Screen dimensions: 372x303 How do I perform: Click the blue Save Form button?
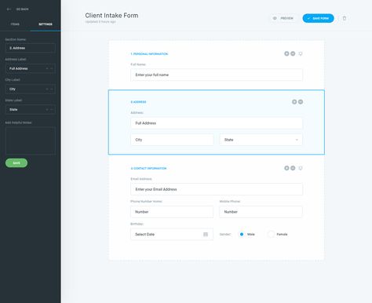click(318, 18)
